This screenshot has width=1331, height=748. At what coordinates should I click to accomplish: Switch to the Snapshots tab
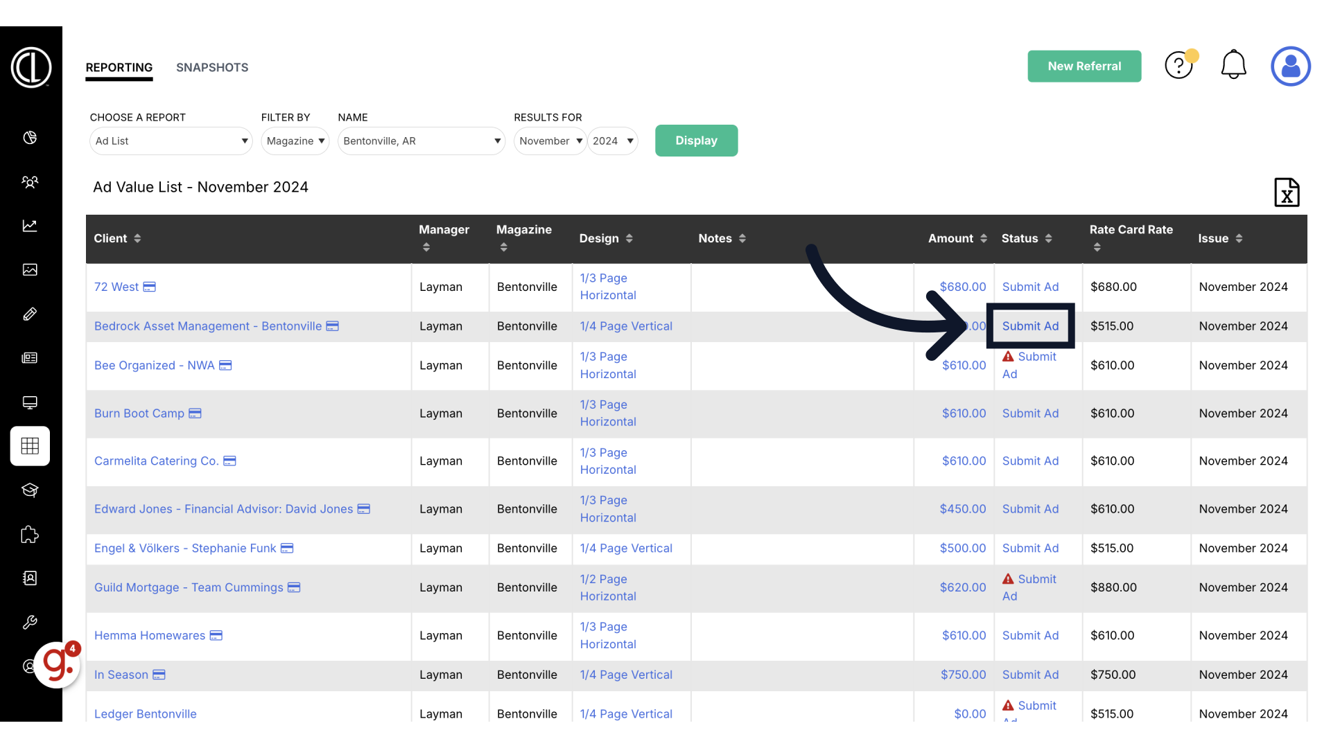click(x=212, y=67)
